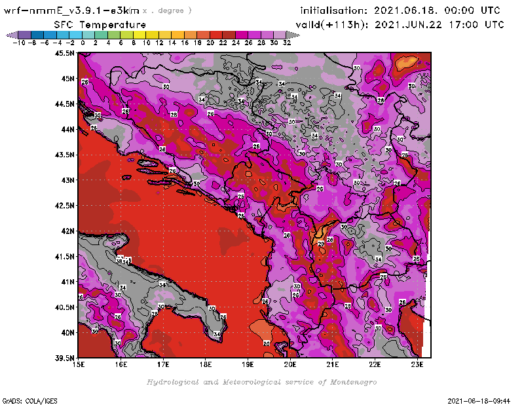The image size is (524, 405).
Task: Click the '45N' latitude axis label
Action: tap(68, 79)
